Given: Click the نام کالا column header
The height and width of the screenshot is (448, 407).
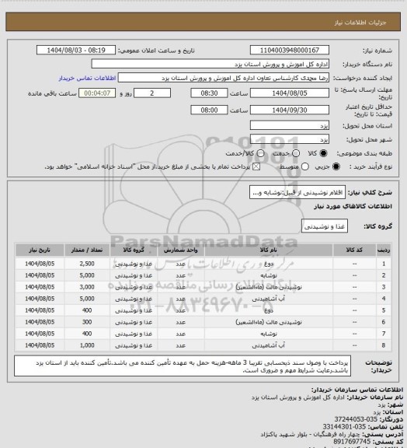Looking at the screenshot, I should click(268, 250).
